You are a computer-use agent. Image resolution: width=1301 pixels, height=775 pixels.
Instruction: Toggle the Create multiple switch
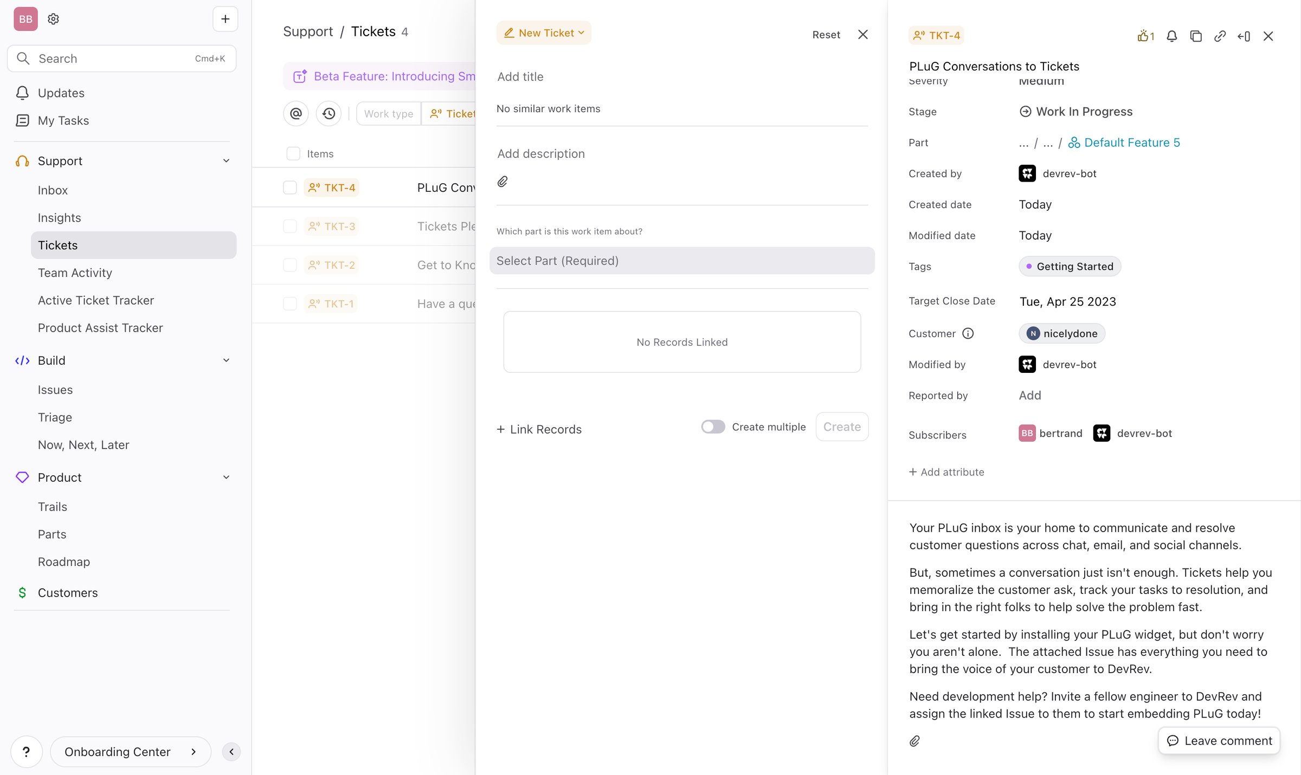coord(713,427)
